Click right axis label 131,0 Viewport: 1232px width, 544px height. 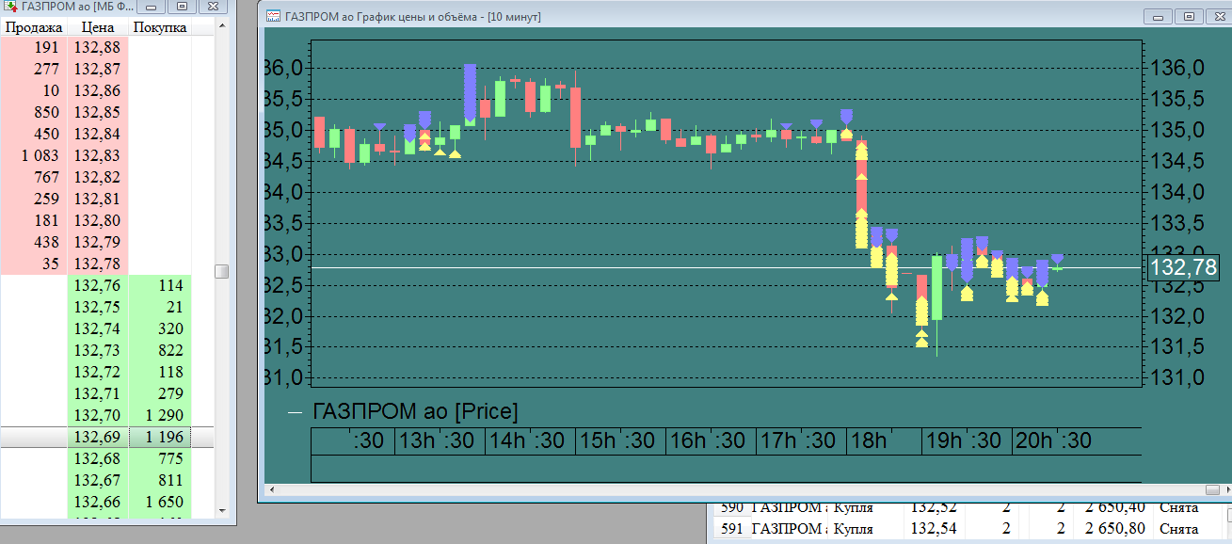1177,377
